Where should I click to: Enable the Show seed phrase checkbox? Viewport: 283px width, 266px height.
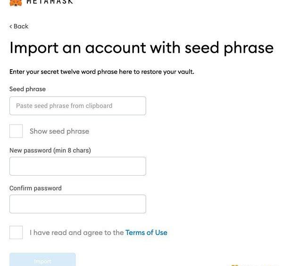point(16,131)
